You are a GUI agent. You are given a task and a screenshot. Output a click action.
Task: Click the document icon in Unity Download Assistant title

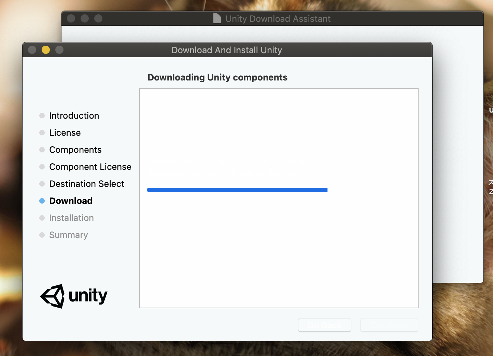pos(217,18)
